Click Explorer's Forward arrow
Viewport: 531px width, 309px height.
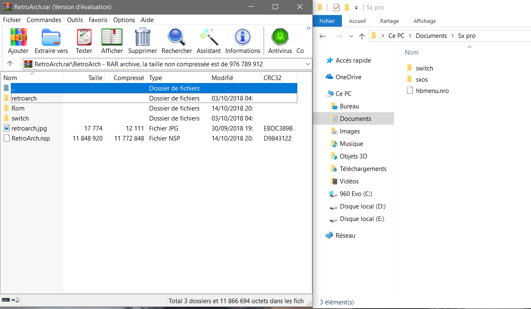pyautogui.click(x=339, y=36)
